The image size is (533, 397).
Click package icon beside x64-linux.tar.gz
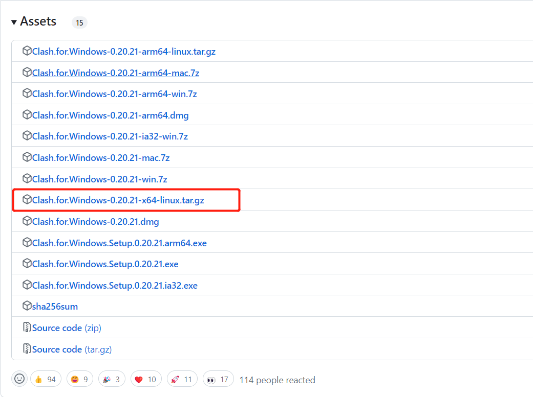pyautogui.click(x=27, y=199)
